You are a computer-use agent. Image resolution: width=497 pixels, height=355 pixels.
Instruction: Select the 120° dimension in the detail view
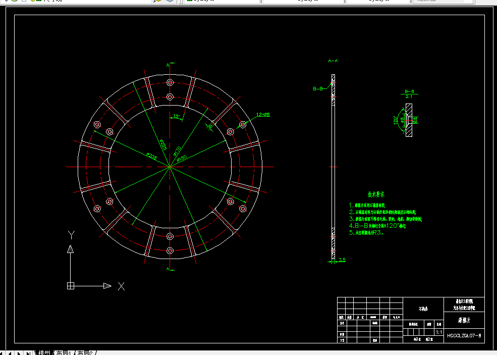click(x=396, y=120)
